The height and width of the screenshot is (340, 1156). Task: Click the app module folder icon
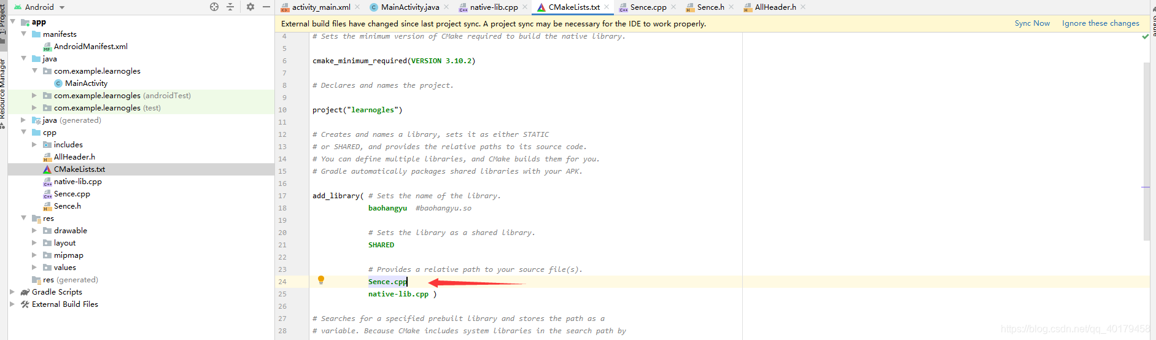(25, 22)
